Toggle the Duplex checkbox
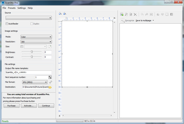184x124 pixels. (x=32, y=24)
